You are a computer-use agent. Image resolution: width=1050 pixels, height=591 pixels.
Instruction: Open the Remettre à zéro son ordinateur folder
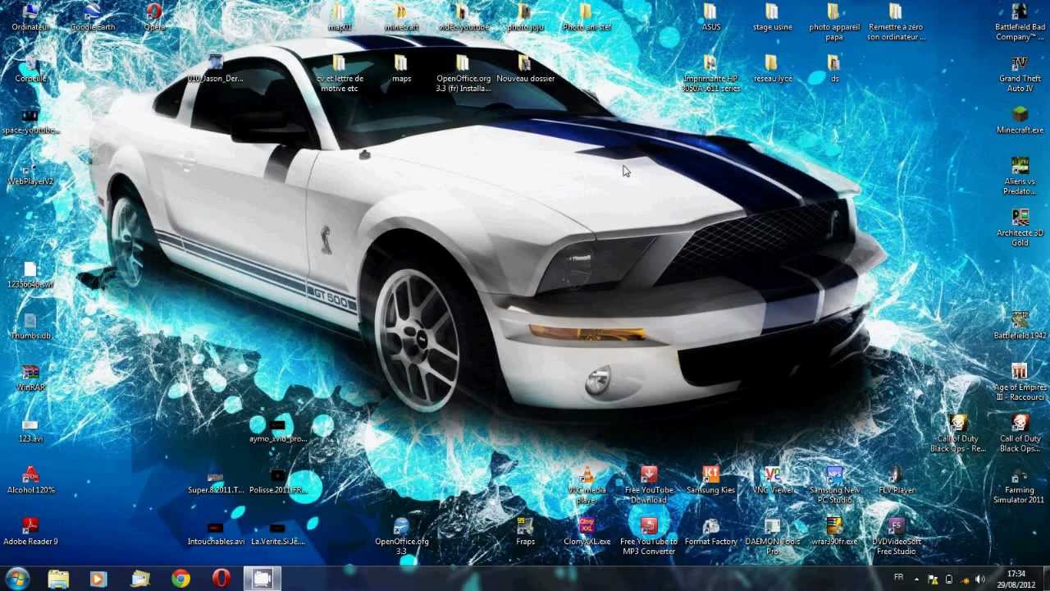(897, 22)
